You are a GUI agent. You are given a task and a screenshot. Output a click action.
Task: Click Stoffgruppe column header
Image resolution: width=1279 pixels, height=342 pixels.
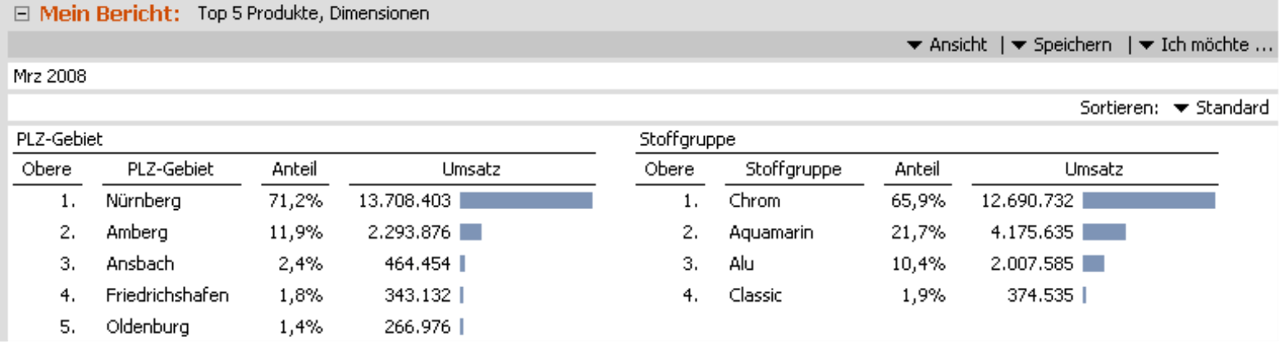click(x=793, y=170)
